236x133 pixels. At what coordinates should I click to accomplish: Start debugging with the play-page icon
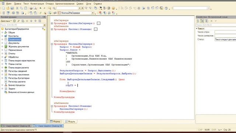coord(22,13)
